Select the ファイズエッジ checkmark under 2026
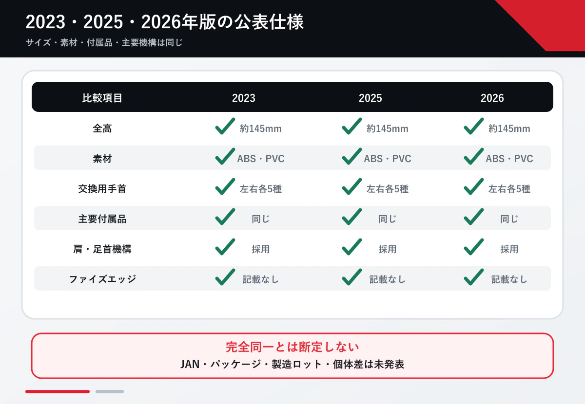The width and height of the screenshot is (585, 404). tap(474, 277)
